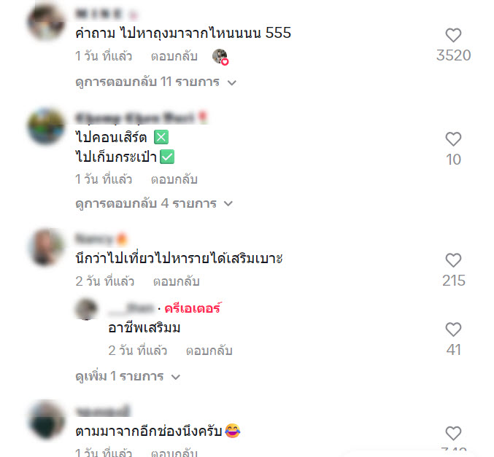Reply to the ไปเก็บกระเป๋า comment

point(174,179)
